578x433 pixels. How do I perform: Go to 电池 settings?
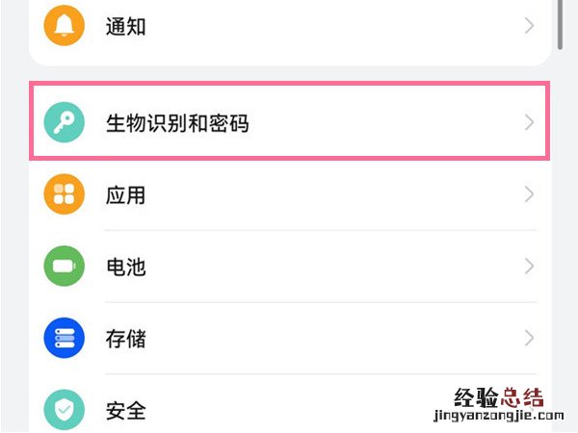coord(125,267)
